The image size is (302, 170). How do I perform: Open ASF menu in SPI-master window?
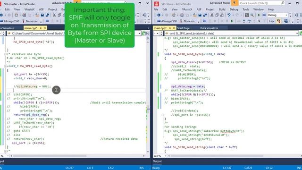[41, 9]
